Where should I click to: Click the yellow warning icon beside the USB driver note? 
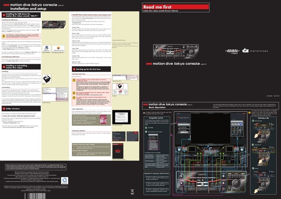[x=3, y=36]
